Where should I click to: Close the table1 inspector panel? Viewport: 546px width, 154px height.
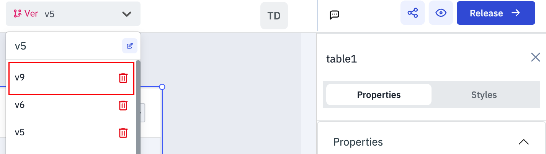click(535, 58)
